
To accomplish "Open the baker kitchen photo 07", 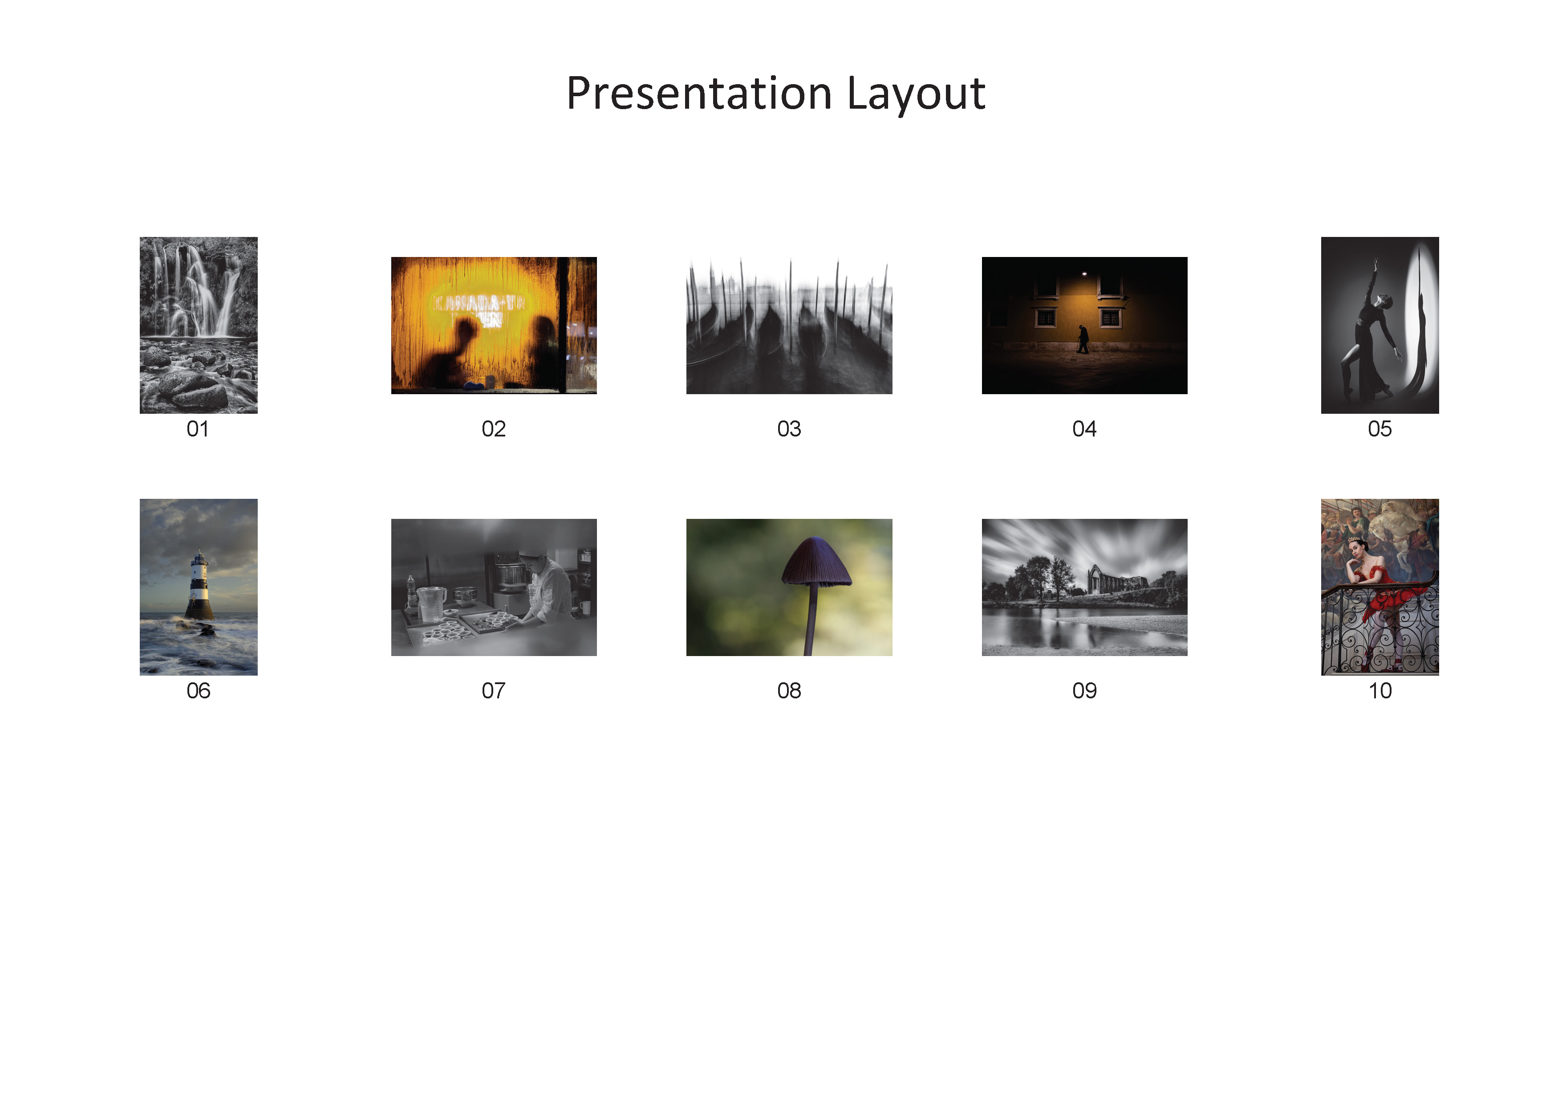I will coord(493,587).
